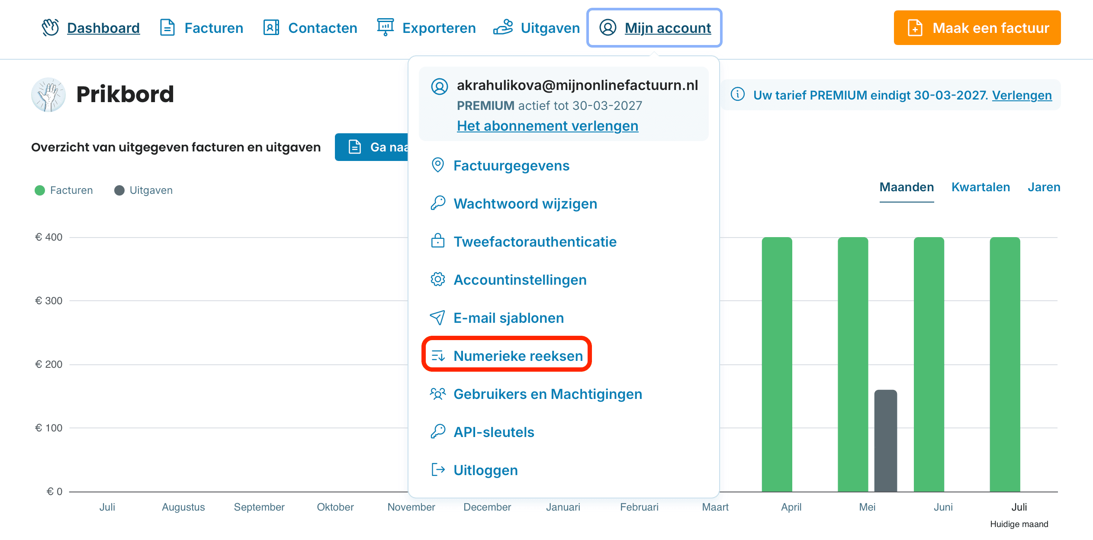Go to Contacten in the top navigation
This screenshot has width=1093, height=540.
point(310,28)
